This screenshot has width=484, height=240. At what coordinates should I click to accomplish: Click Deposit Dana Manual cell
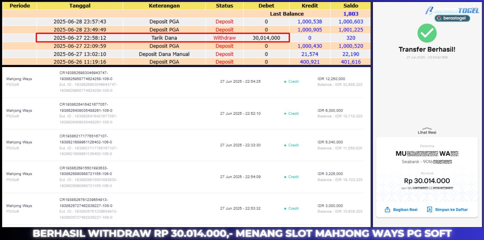[x=164, y=54]
